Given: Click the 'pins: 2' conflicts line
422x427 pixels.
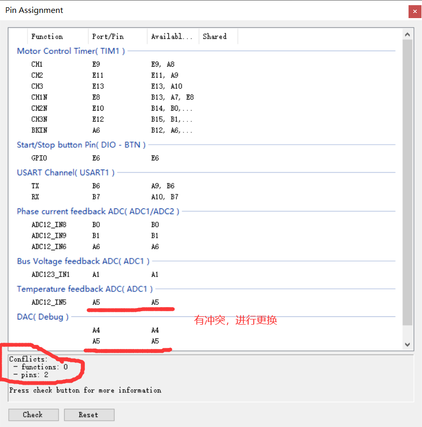Looking at the screenshot, I should pos(31,375).
